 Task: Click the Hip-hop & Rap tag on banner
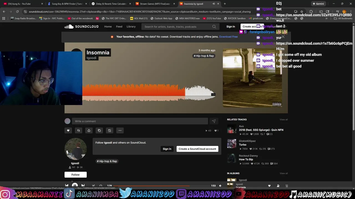pos(204,56)
